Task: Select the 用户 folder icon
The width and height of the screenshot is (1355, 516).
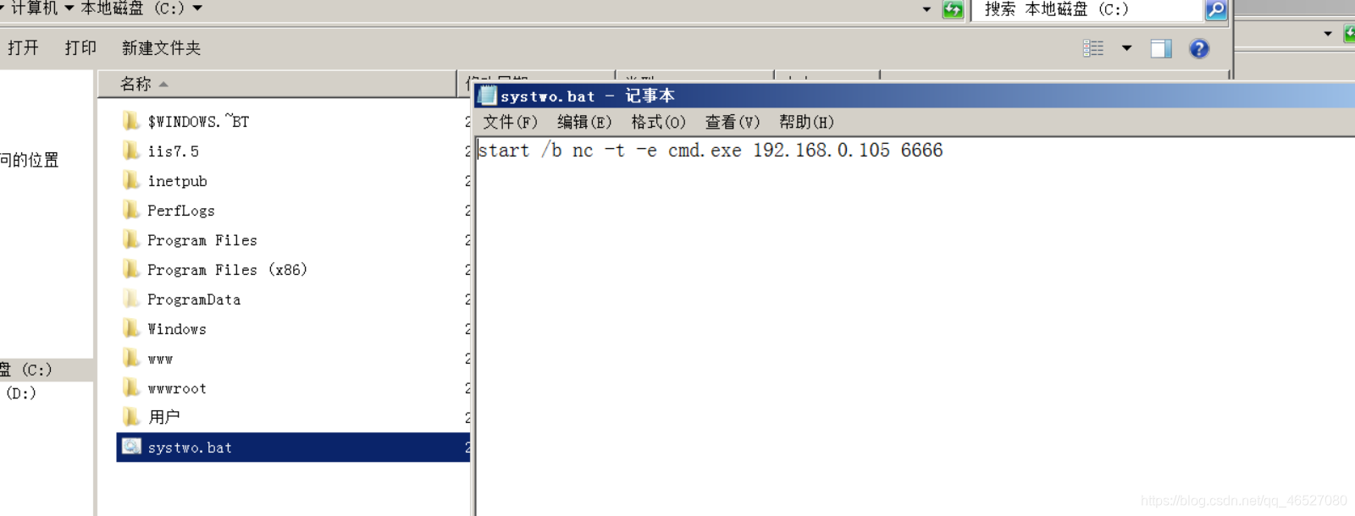Action: tap(130, 417)
